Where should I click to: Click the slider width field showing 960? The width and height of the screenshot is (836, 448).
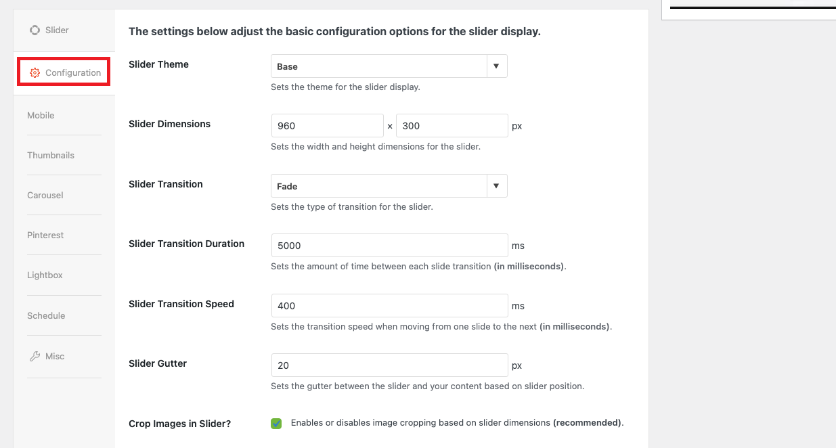tap(328, 126)
